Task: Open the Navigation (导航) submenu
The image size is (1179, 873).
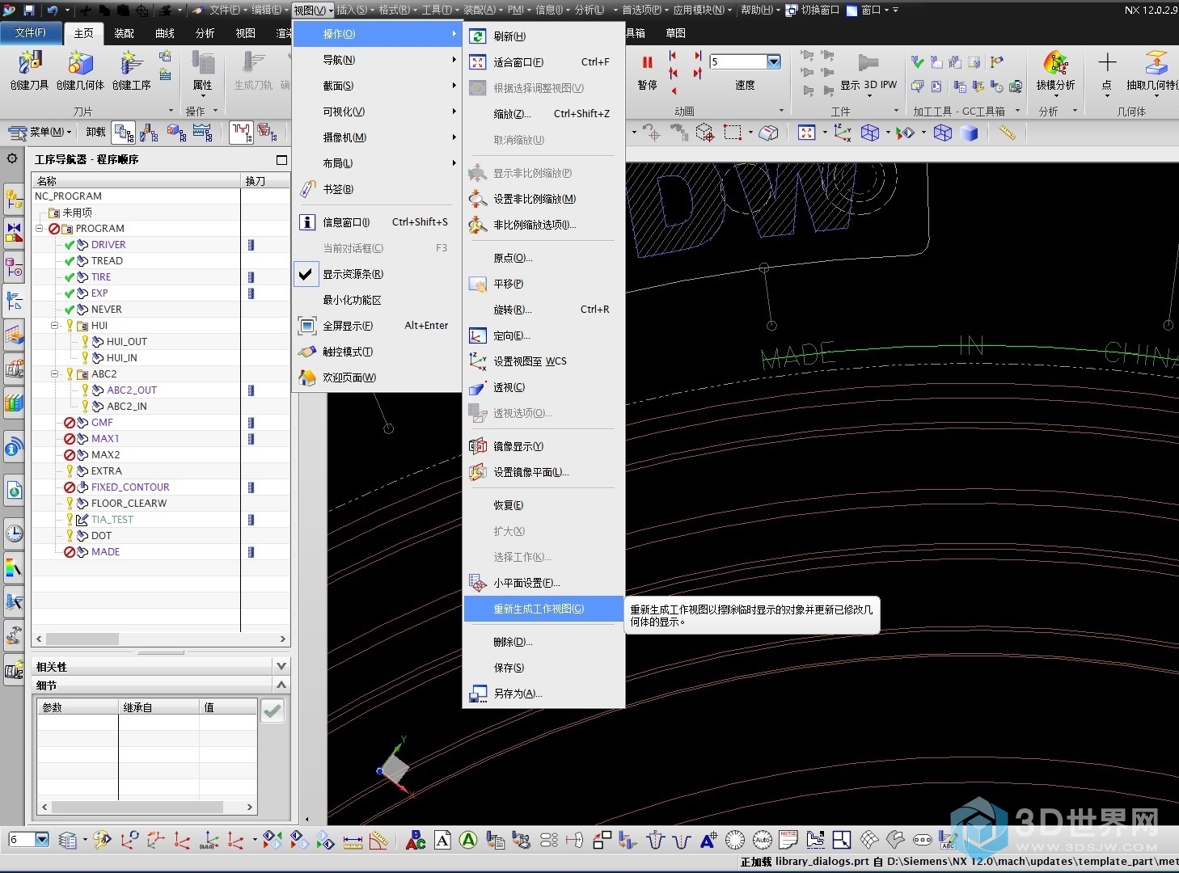Action: [x=377, y=60]
